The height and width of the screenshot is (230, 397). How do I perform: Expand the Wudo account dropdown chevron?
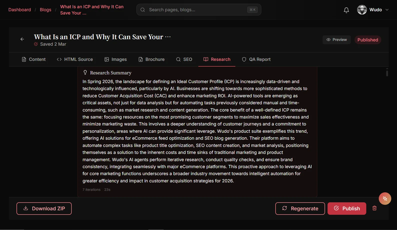point(387,10)
